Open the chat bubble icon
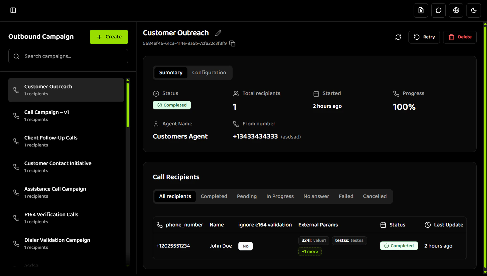Image resolution: width=487 pixels, height=276 pixels. tap(438, 10)
